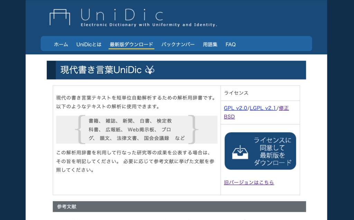Click the line 以下のようなテキストの解析に使用できます。
Viewport: 354px width, 220px height.
tap(108, 106)
